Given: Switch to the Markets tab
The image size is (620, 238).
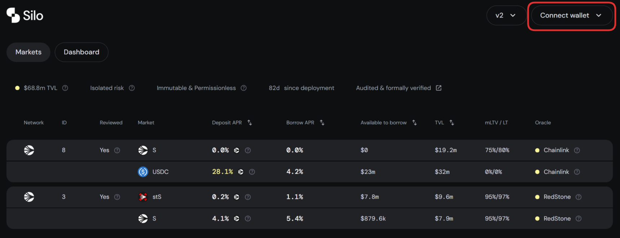Looking at the screenshot, I should tap(28, 52).
